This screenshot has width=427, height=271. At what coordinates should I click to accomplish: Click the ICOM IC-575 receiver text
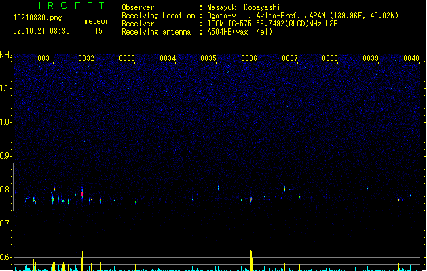pyautogui.click(x=272, y=24)
